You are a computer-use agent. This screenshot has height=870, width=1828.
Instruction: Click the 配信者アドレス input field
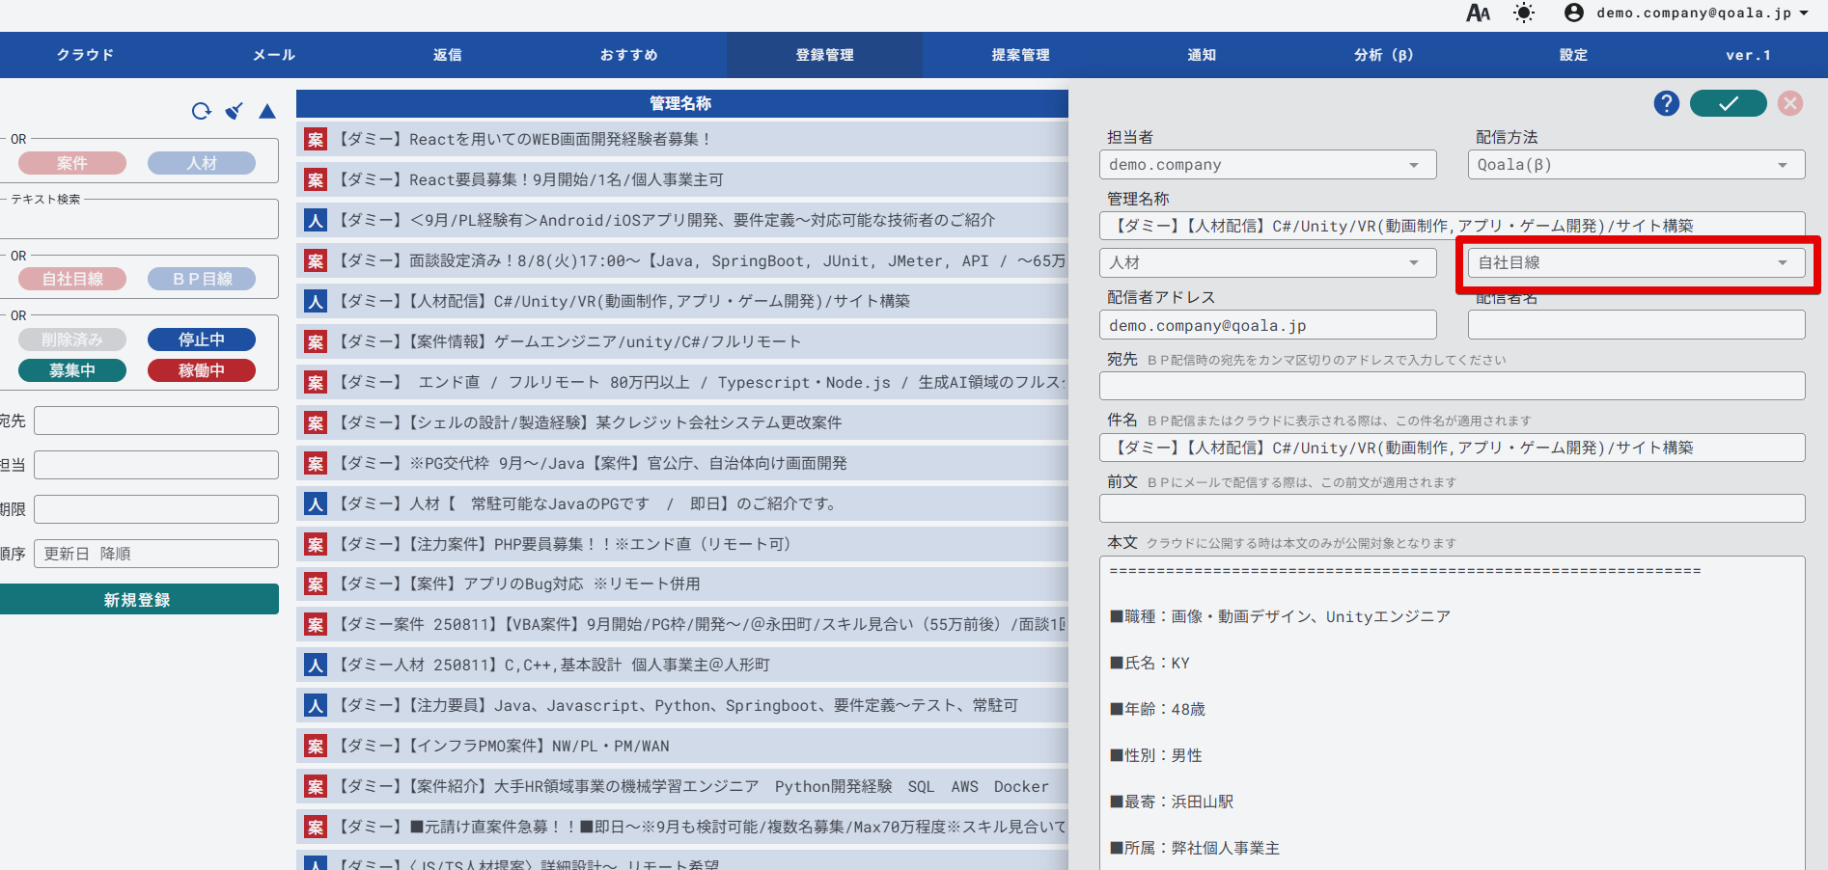(1266, 325)
